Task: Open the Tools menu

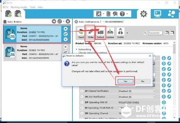Action: click(x=32, y=7)
